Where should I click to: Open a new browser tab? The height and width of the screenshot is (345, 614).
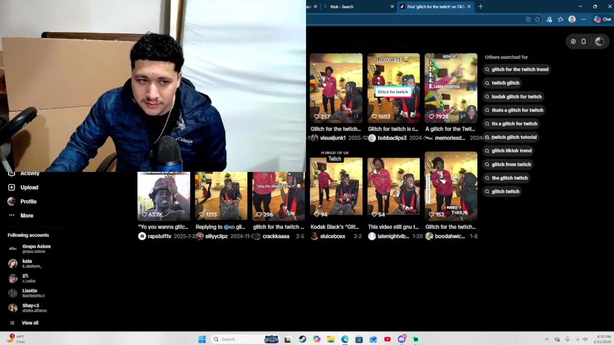[x=481, y=7]
